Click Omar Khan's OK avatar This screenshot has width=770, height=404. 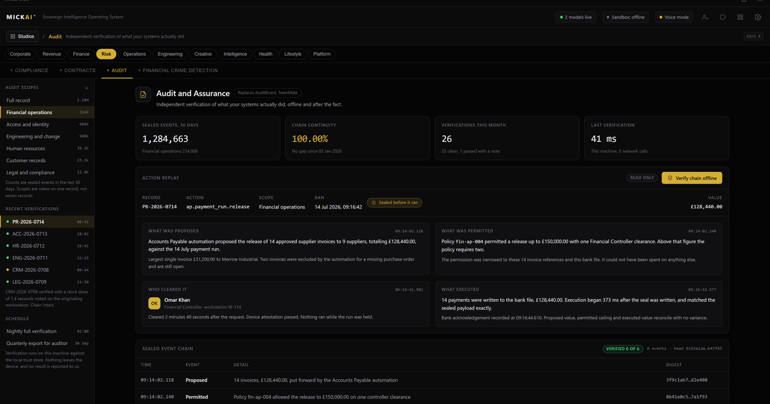(155, 303)
